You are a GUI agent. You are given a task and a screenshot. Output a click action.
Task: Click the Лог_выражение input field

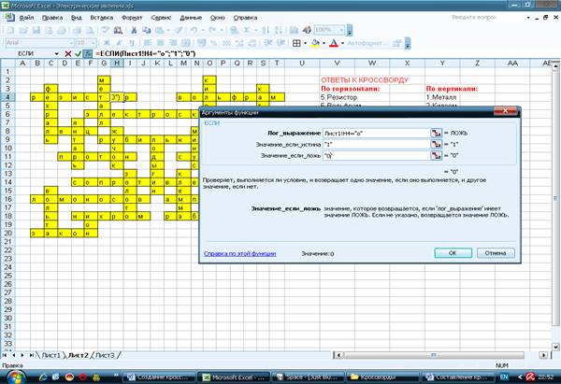pyautogui.click(x=374, y=135)
